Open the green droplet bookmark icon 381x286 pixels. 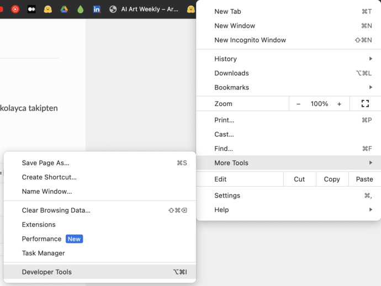pos(81,9)
